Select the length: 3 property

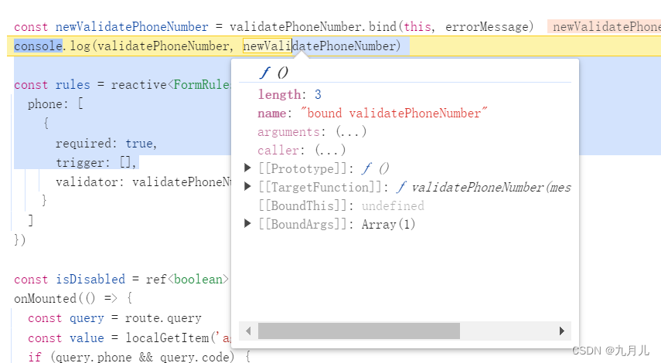click(289, 94)
